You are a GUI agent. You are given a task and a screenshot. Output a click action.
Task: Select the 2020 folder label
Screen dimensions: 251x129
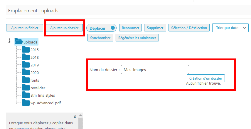coord(35,73)
